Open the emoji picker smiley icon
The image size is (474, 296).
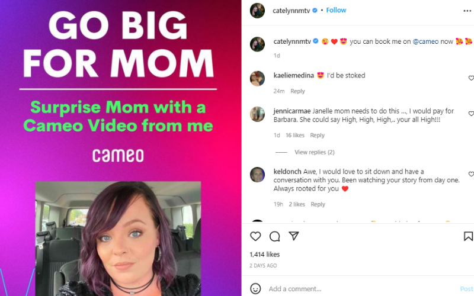(x=255, y=288)
